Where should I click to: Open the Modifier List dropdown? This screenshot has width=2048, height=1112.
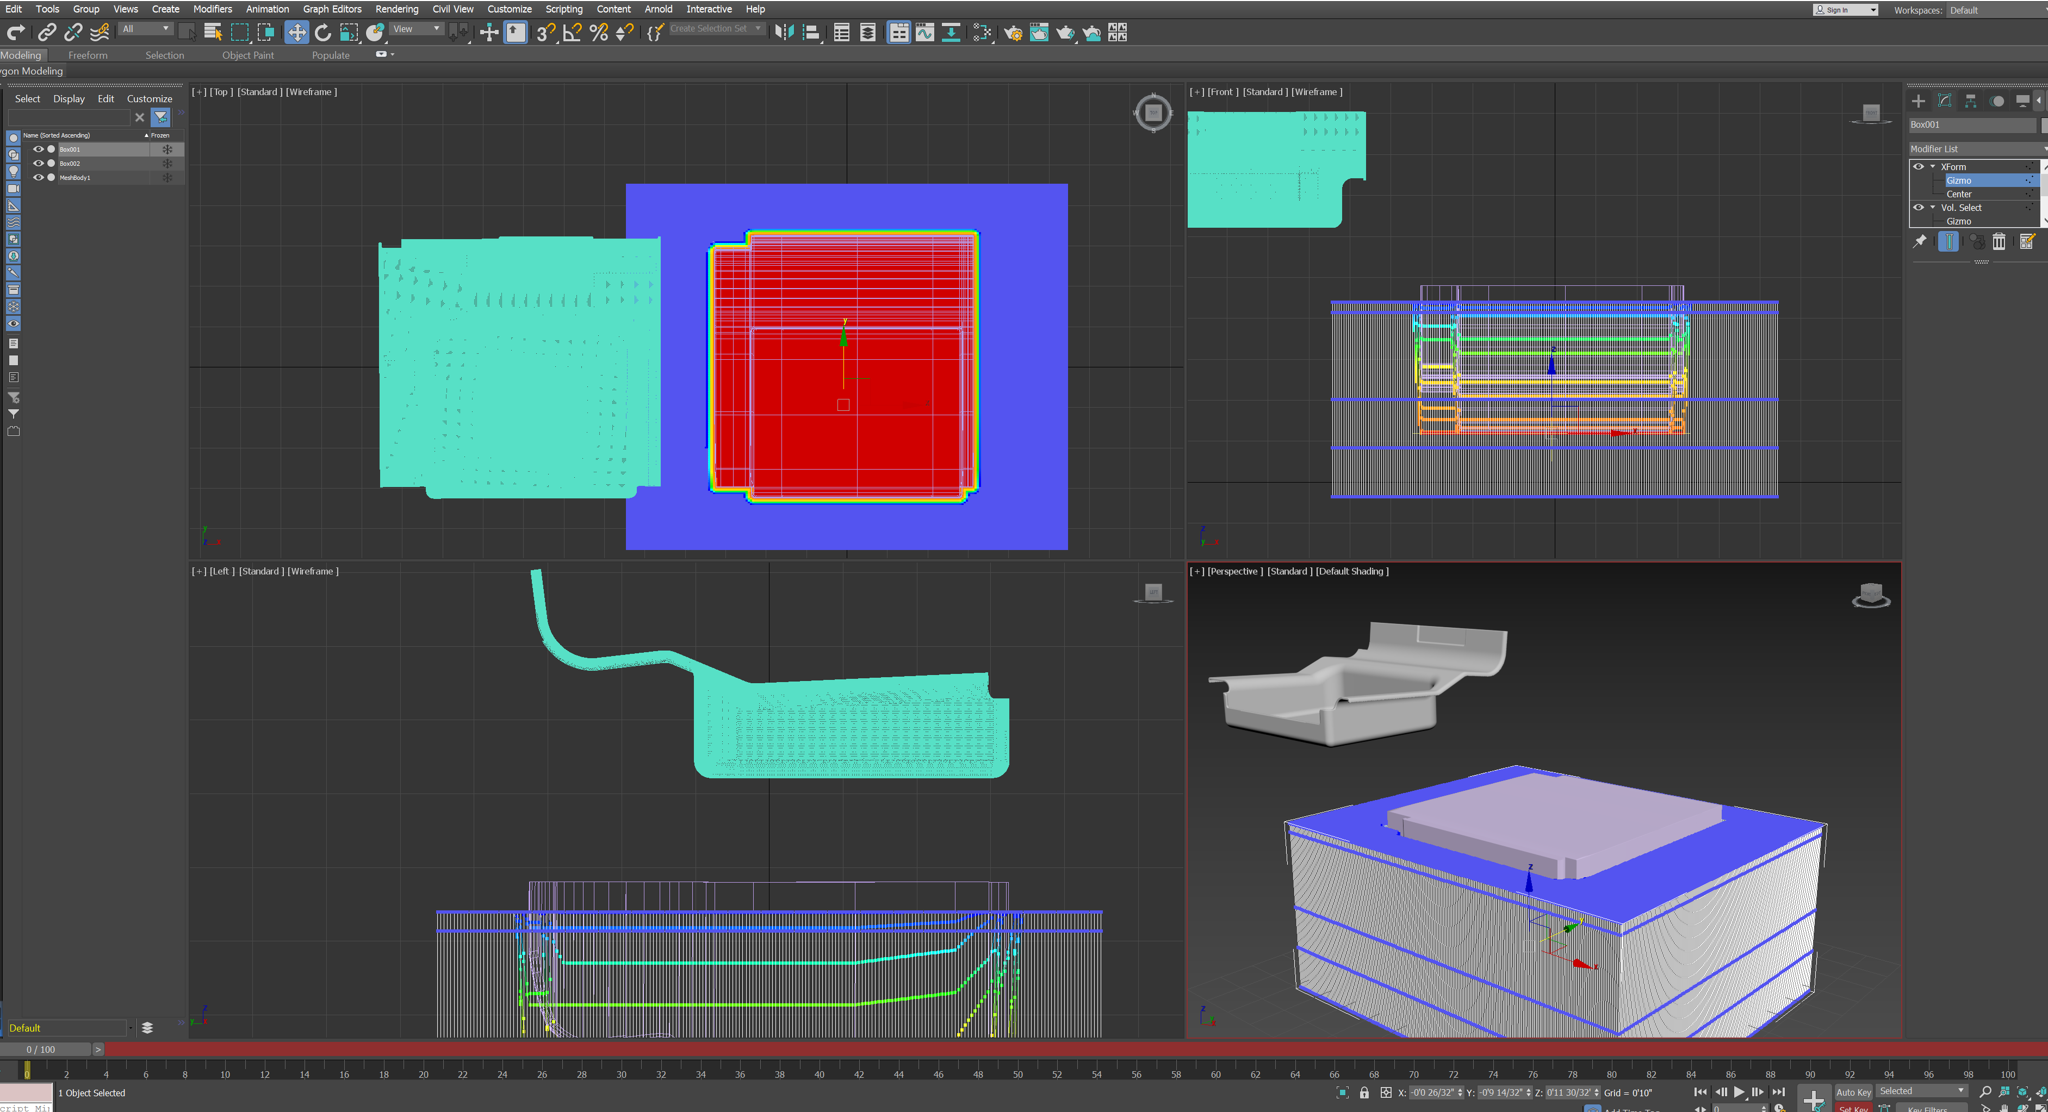pos(1977,148)
